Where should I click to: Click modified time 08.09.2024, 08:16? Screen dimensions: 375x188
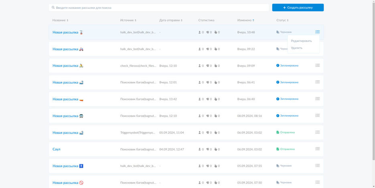[249, 116]
